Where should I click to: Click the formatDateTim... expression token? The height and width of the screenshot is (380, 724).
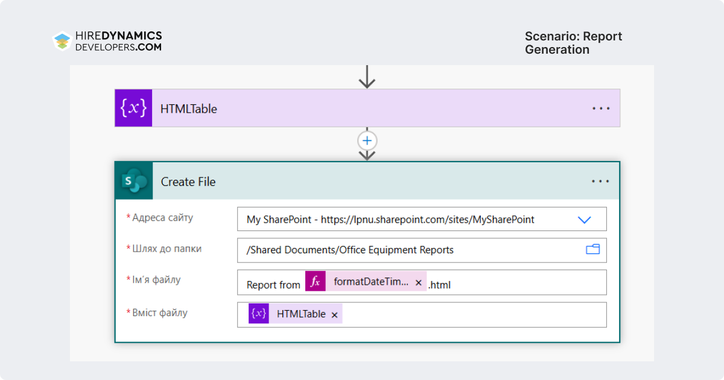[x=366, y=282]
